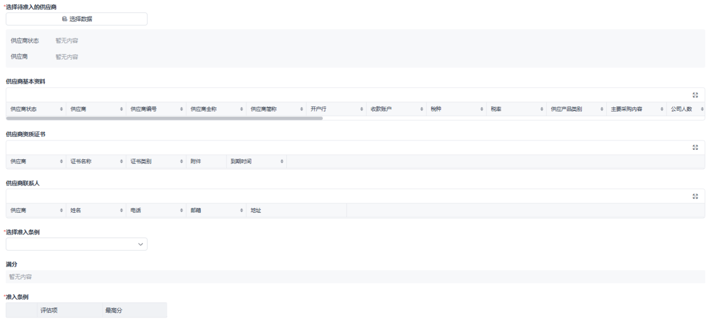The image size is (711, 324).
Task: Sort basic info table by 开户行
Action: click(361, 109)
